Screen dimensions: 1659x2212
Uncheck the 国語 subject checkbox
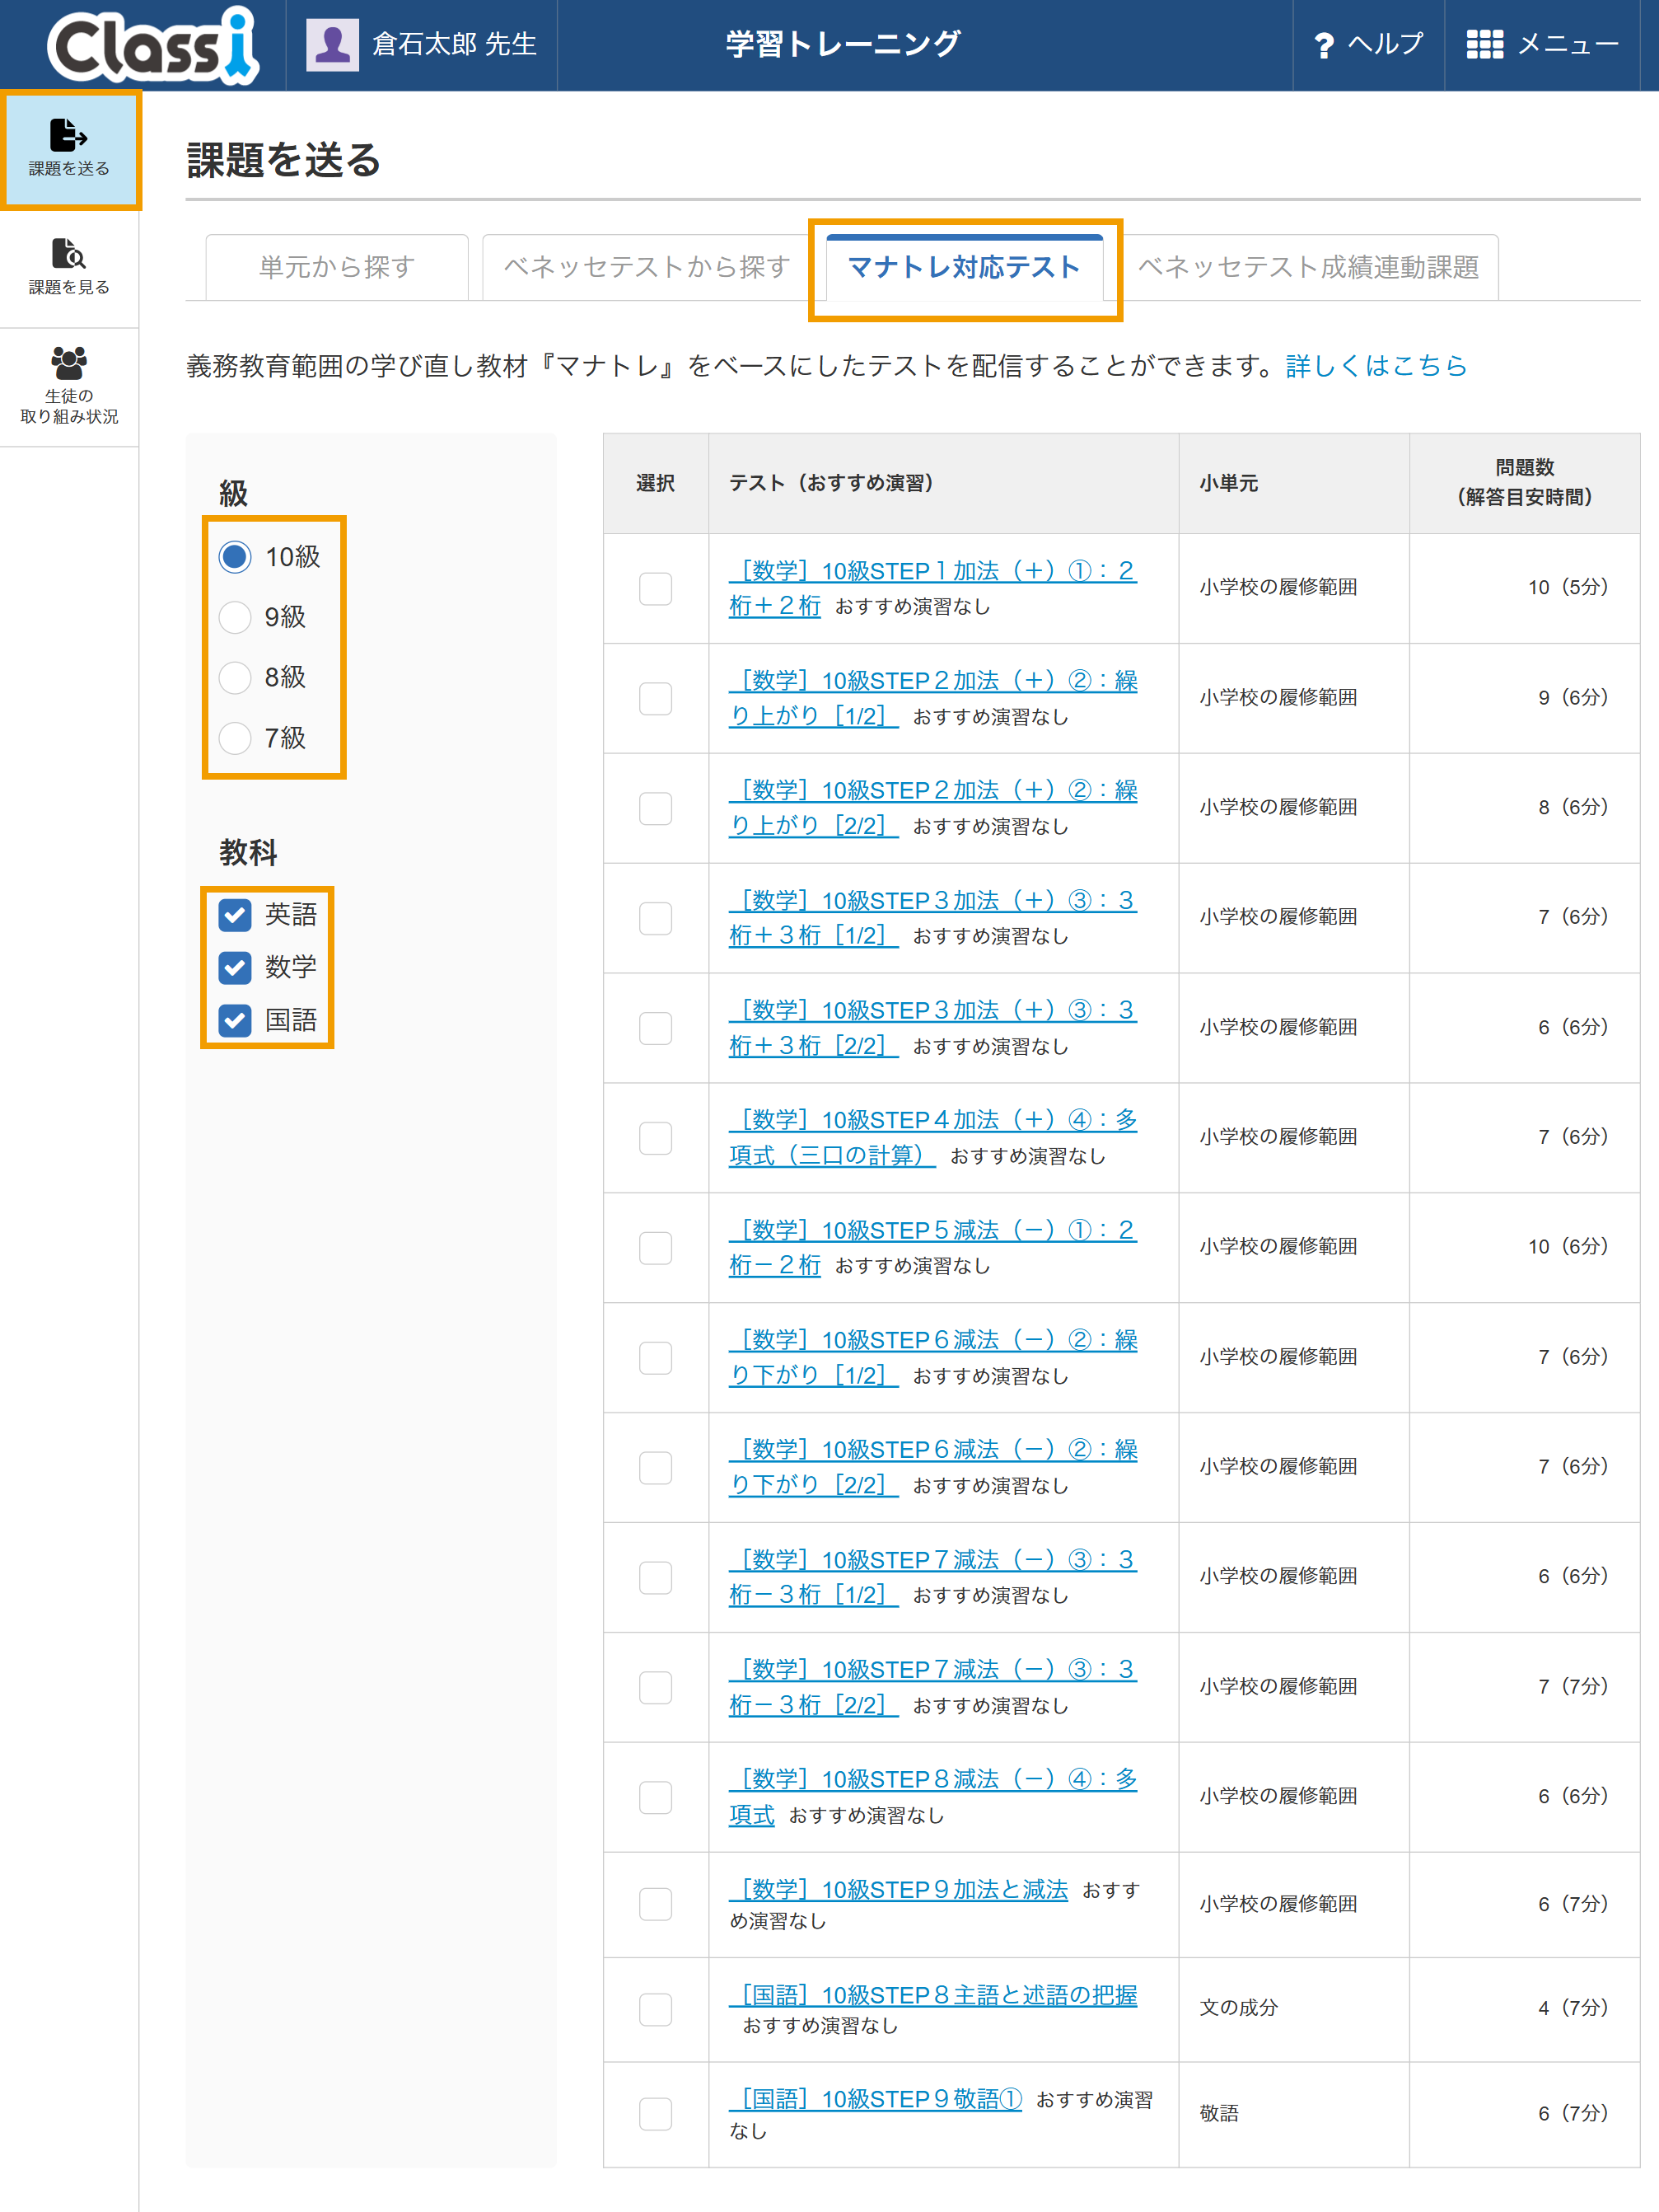(235, 1020)
